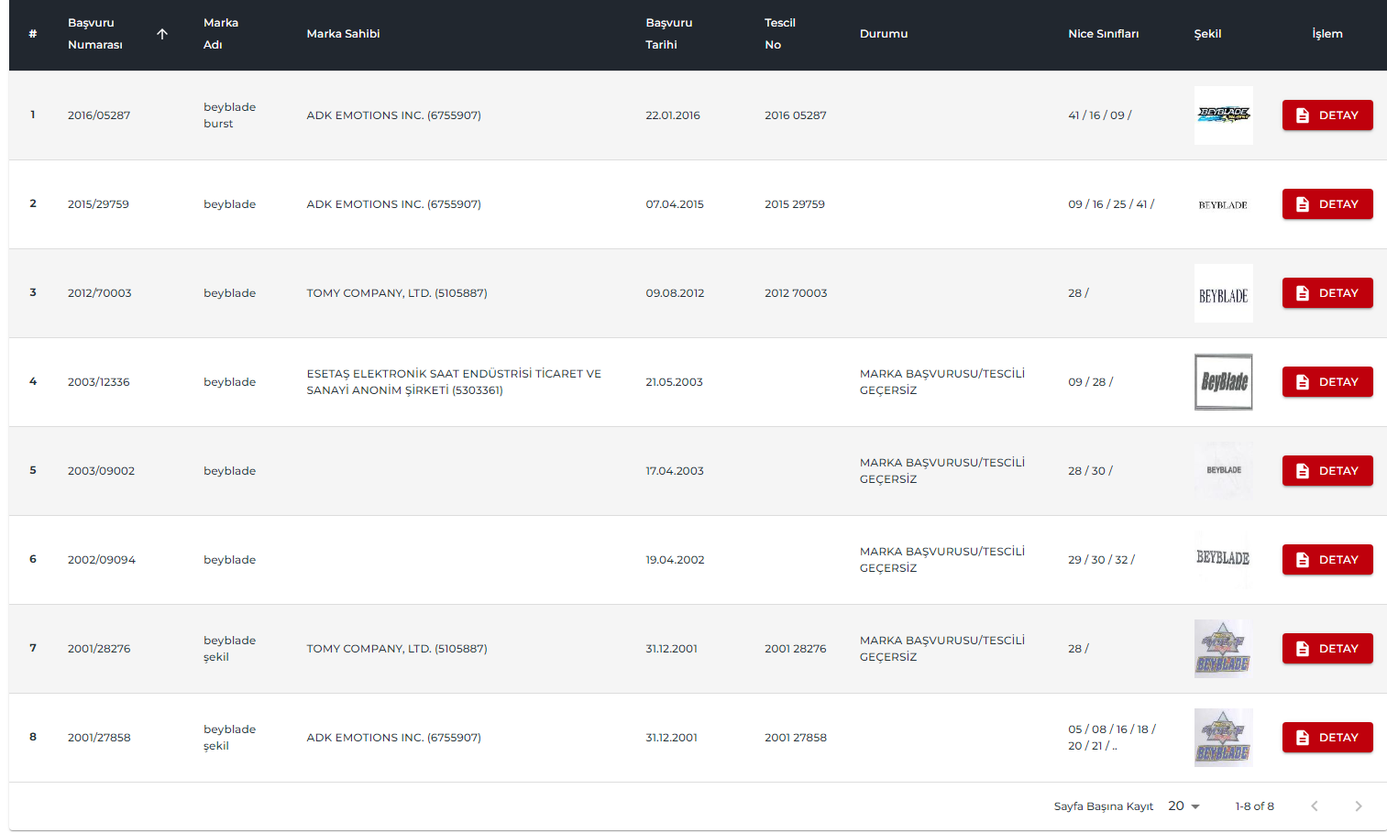View DETAY for application 2002/09094
The width and height of the screenshot is (1387, 833).
click(1327, 560)
